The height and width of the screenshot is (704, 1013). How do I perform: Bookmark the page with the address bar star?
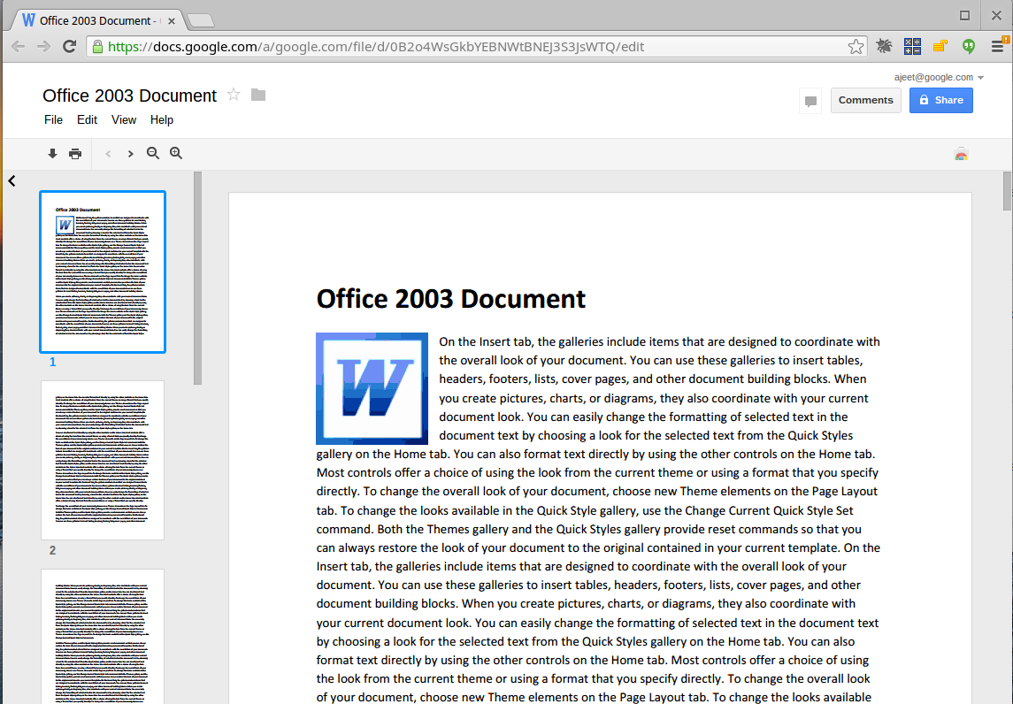(x=856, y=47)
